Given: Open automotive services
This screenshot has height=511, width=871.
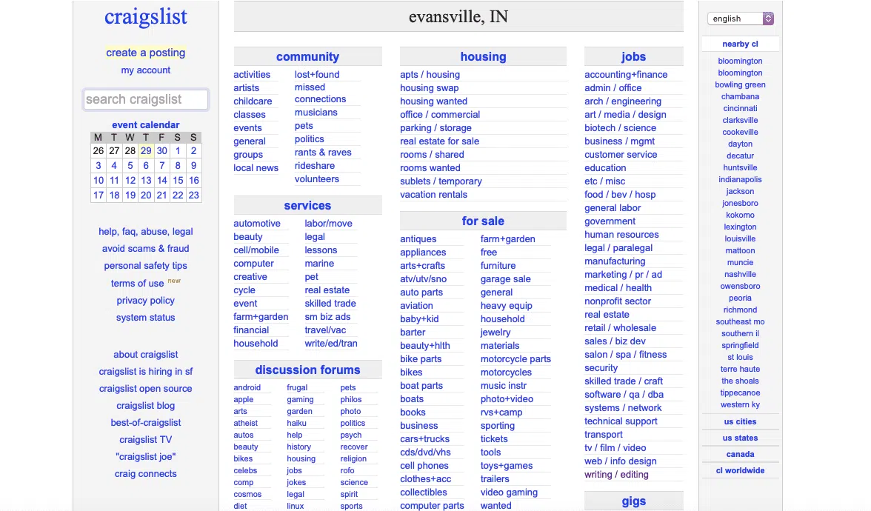Looking at the screenshot, I should pos(256,224).
